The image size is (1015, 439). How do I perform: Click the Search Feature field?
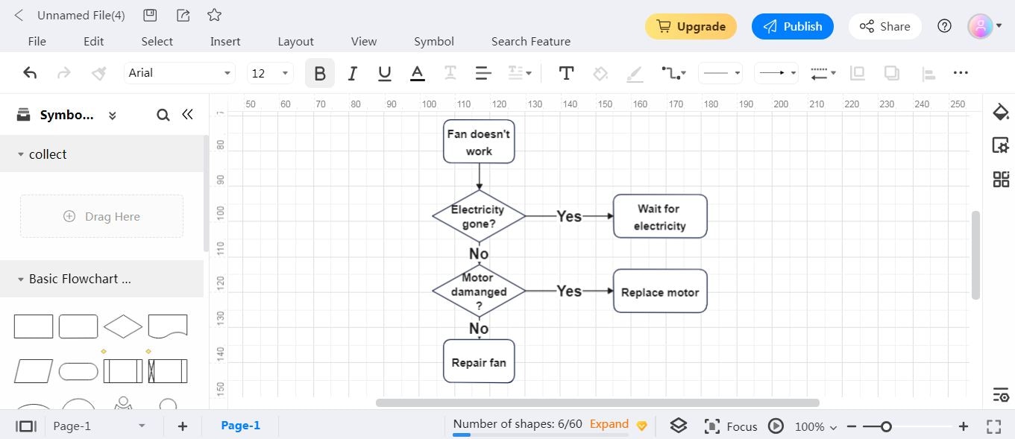click(x=531, y=42)
